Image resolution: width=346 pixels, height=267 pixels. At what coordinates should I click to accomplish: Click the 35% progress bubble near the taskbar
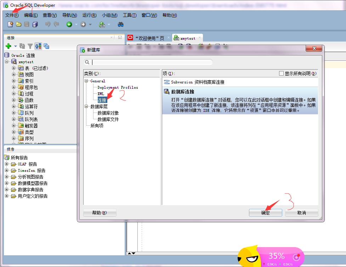point(276,256)
